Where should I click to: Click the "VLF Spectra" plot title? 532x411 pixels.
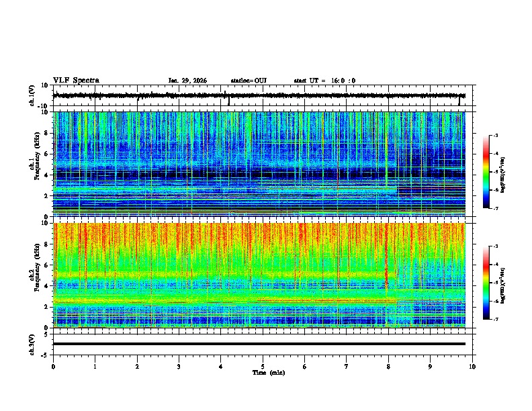76,81
